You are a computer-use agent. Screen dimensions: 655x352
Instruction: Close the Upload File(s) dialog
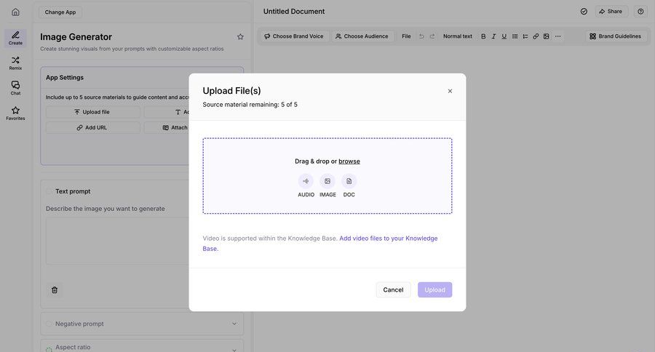pyautogui.click(x=450, y=91)
